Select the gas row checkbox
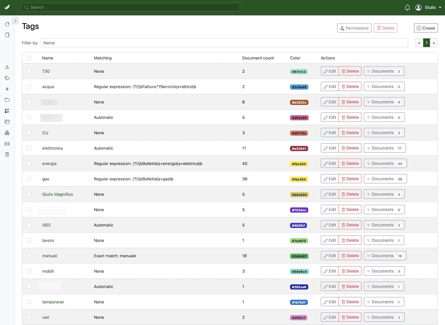Image resolution: width=445 pixels, height=325 pixels. coord(29,179)
